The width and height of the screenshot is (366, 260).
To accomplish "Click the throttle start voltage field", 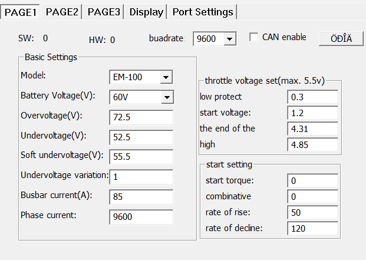I will tap(313, 113).
